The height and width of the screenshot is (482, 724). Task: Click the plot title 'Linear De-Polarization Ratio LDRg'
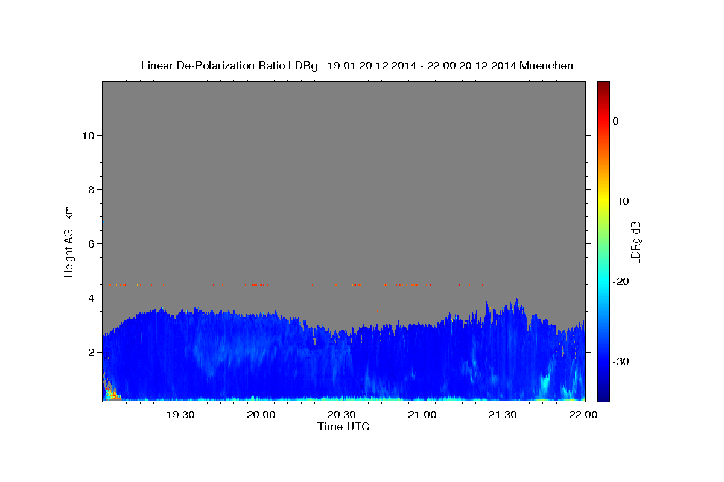pyautogui.click(x=229, y=66)
